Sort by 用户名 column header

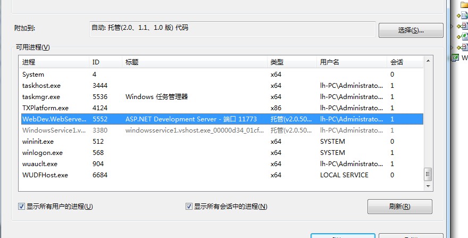[x=352, y=62]
